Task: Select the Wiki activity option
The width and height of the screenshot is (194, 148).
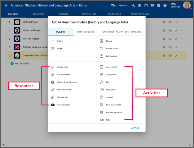Action: coord(108,120)
